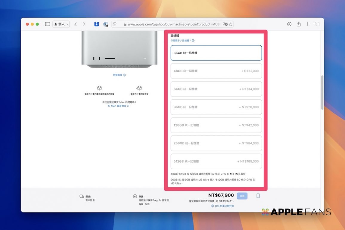
Task: Click the blue 繼續 continue button
Action: (242, 196)
